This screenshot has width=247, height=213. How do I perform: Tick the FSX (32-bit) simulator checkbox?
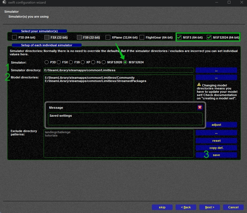tap(47, 37)
